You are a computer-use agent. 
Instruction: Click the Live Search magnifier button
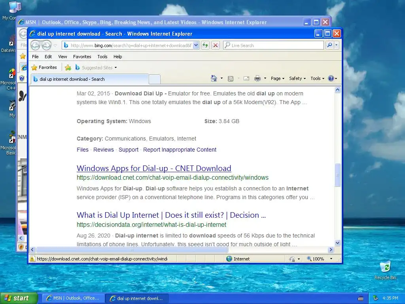click(x=329, y=45)
